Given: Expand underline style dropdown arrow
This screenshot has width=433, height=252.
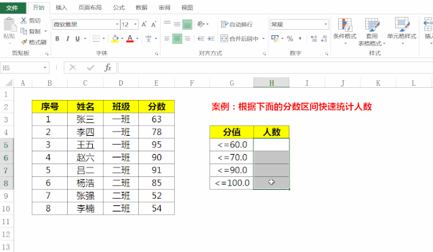Looking at the screenshot, I should pyautogui.click(x=85, y=39).
